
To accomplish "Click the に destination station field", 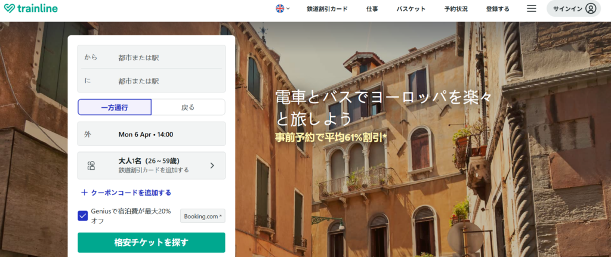I will [152, 81].
